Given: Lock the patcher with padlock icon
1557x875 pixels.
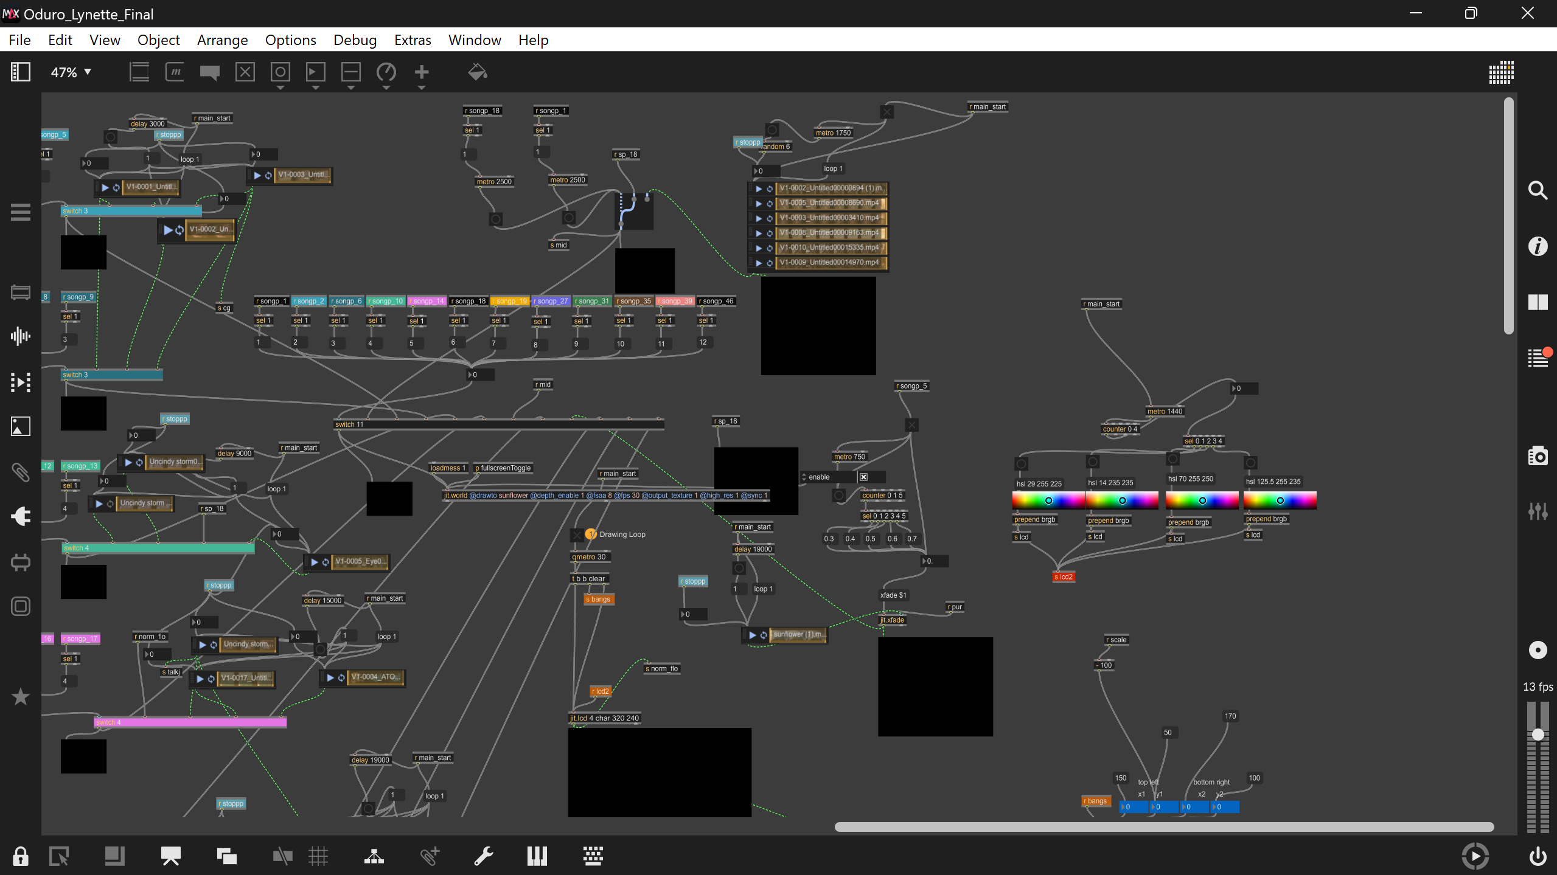Looking at the screenshot, I should pos(20,856).
